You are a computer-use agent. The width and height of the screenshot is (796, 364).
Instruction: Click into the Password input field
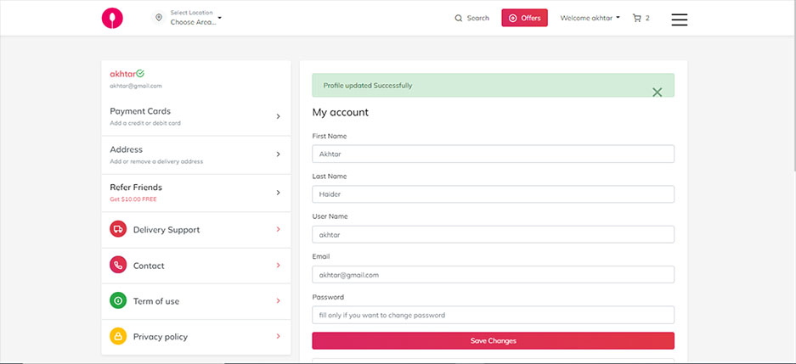click(493, 315)
